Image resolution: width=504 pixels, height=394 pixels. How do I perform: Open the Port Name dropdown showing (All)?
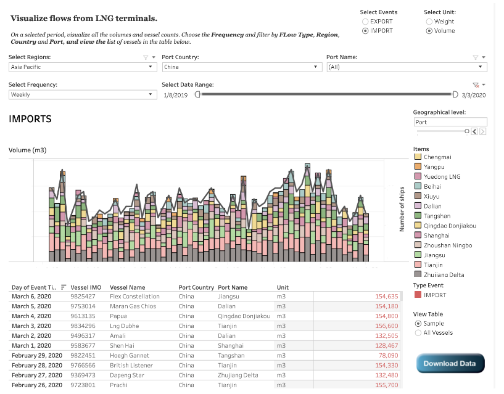[x=407, y=67]
